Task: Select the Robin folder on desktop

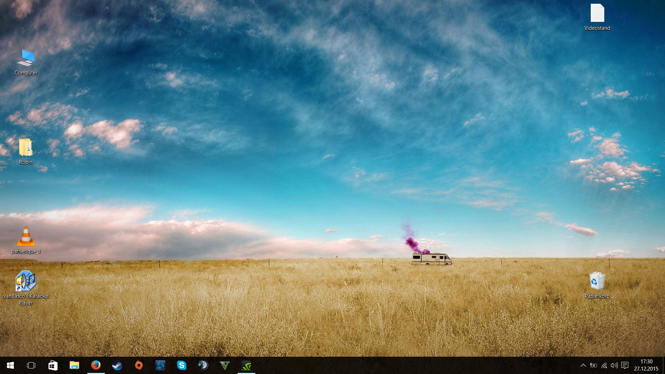Action: pyautogui.click(x=26, y=151)
